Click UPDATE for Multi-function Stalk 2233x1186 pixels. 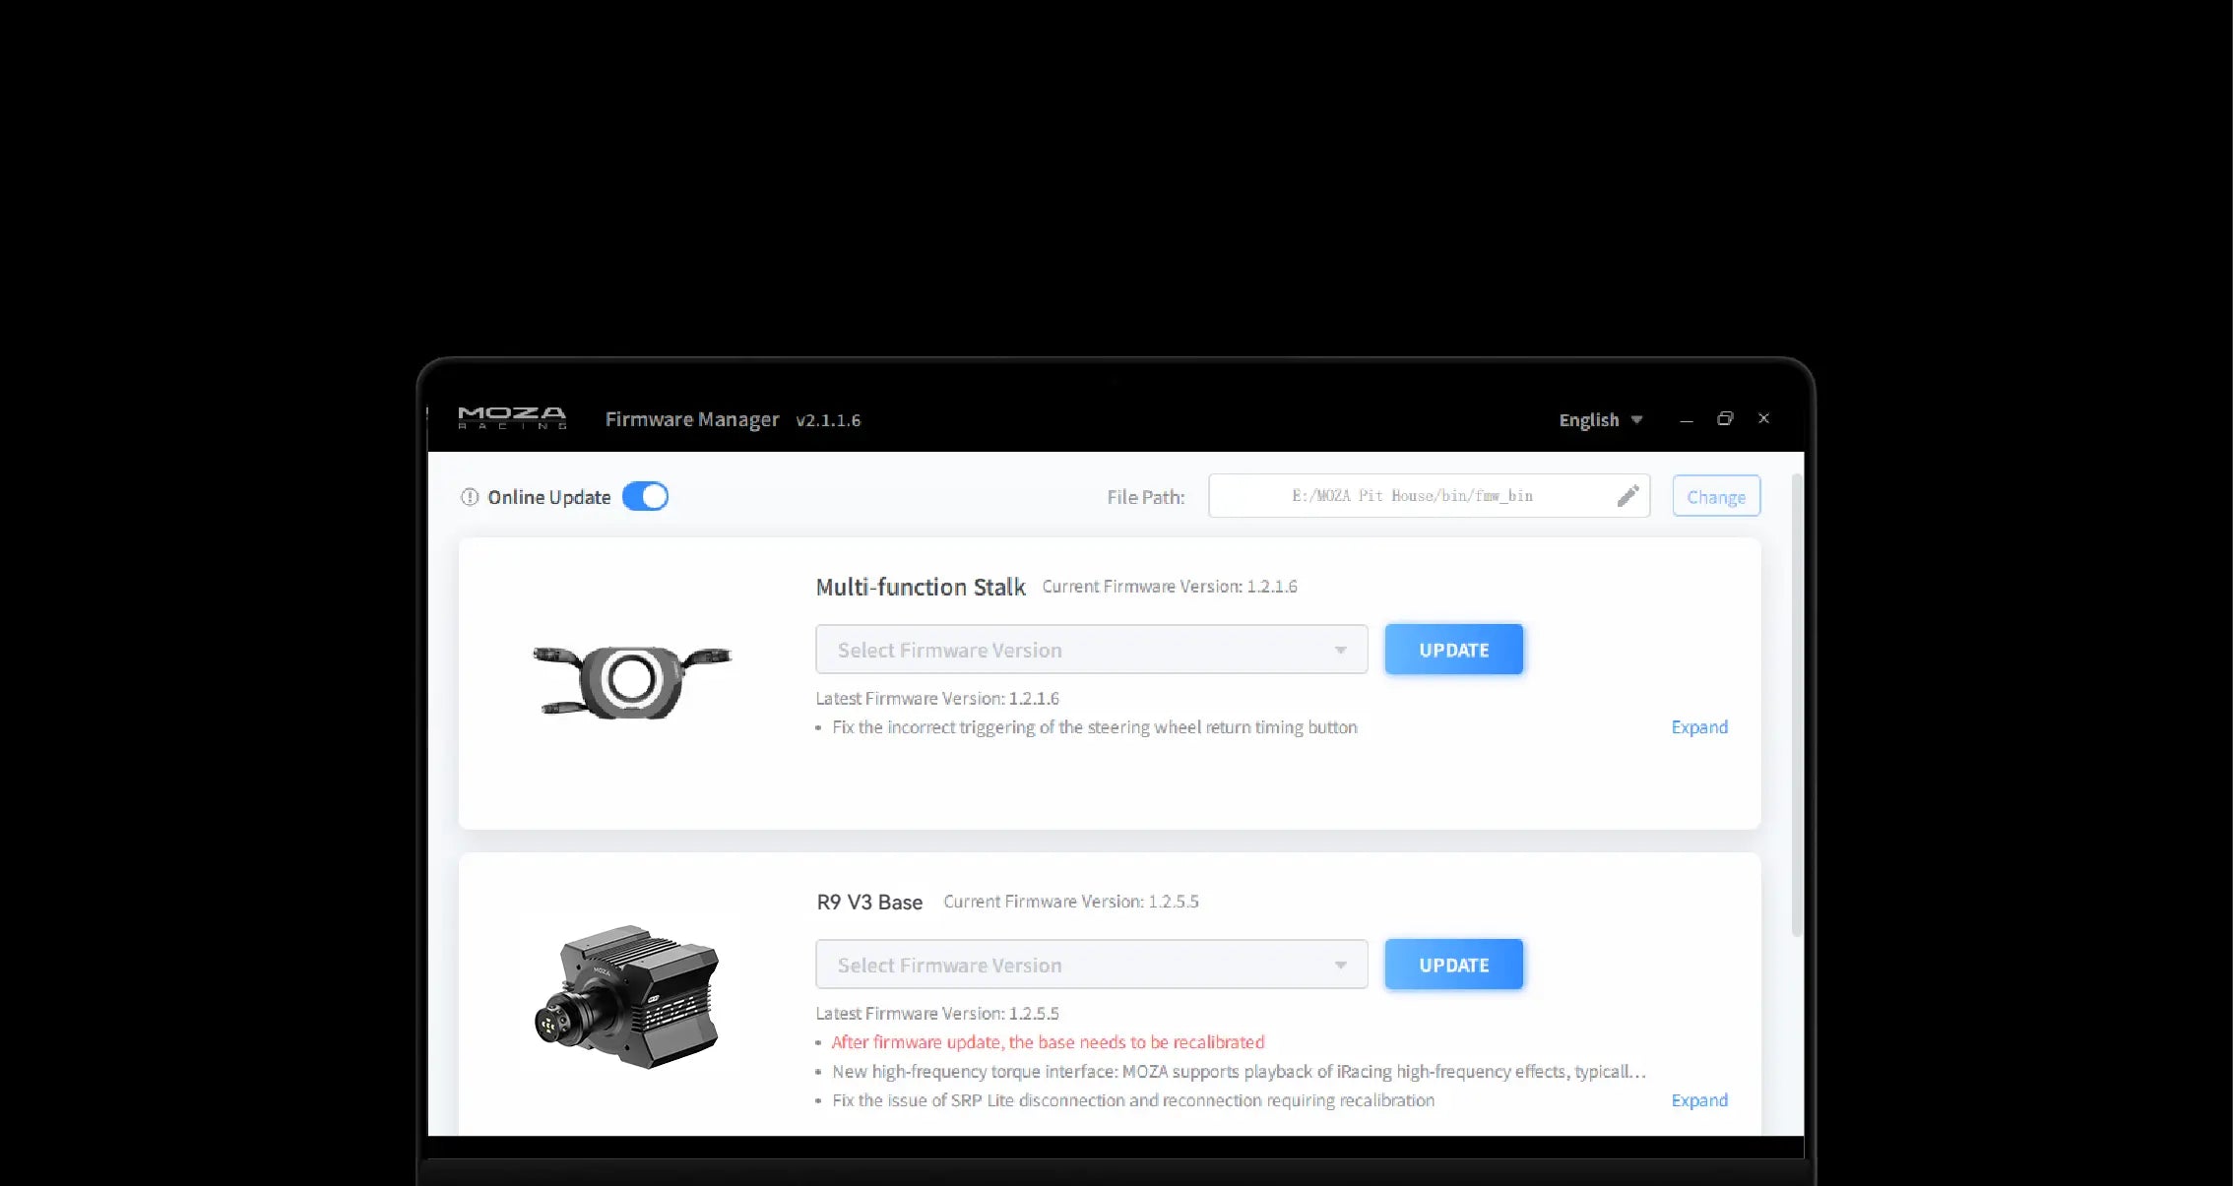1453,650
